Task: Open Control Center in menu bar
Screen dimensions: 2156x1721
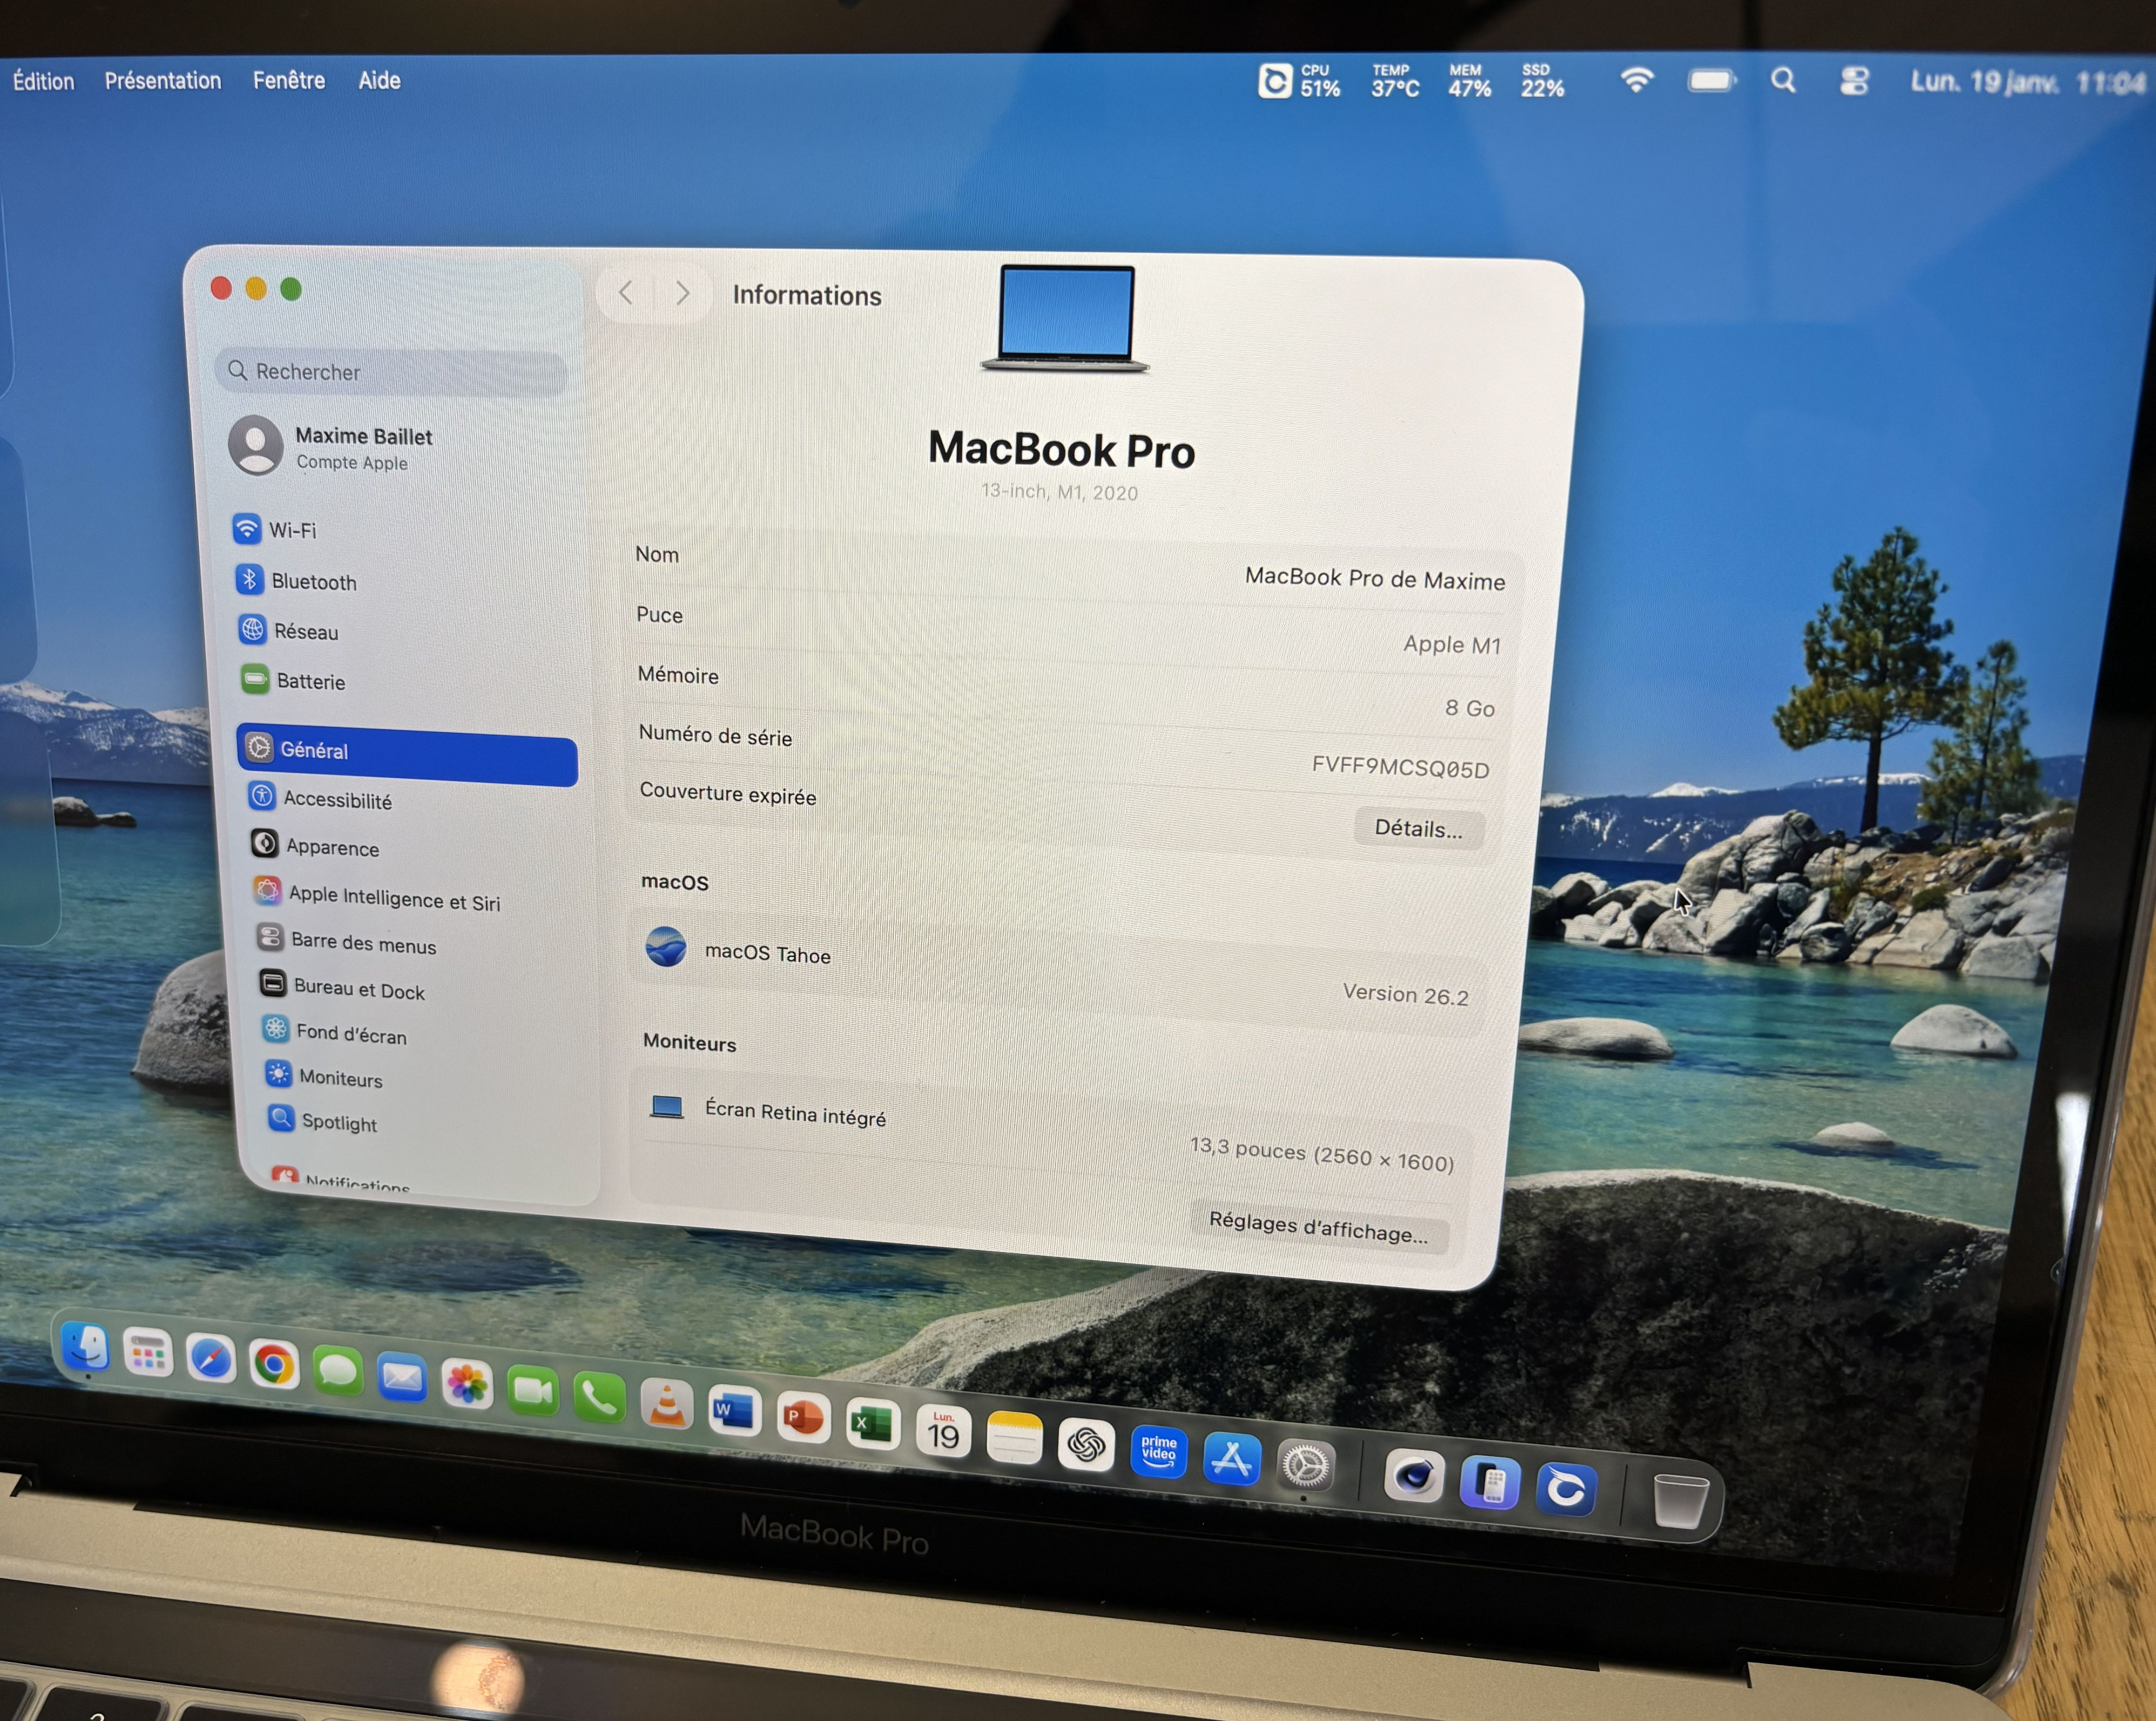Action: [1853, 81]
